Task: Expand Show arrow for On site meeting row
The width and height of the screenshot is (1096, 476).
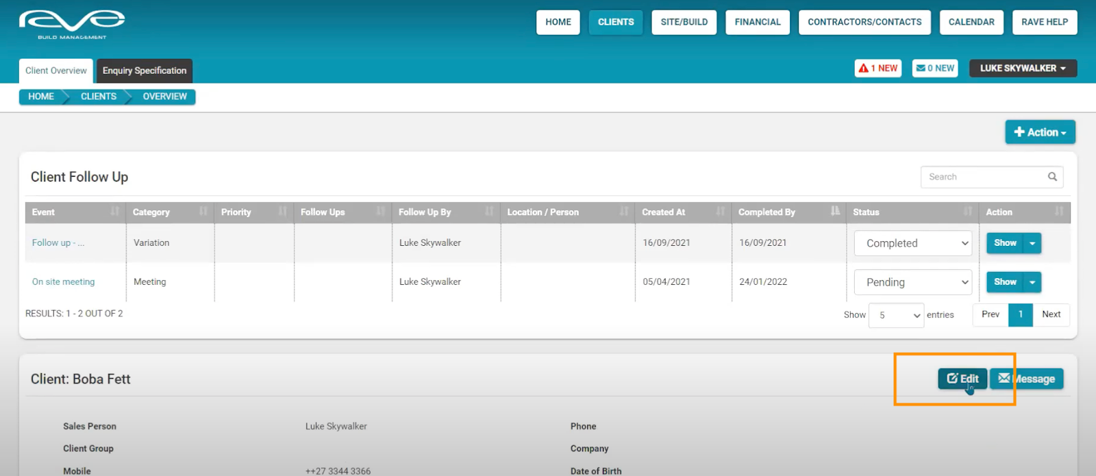Action: [1032, 282]
